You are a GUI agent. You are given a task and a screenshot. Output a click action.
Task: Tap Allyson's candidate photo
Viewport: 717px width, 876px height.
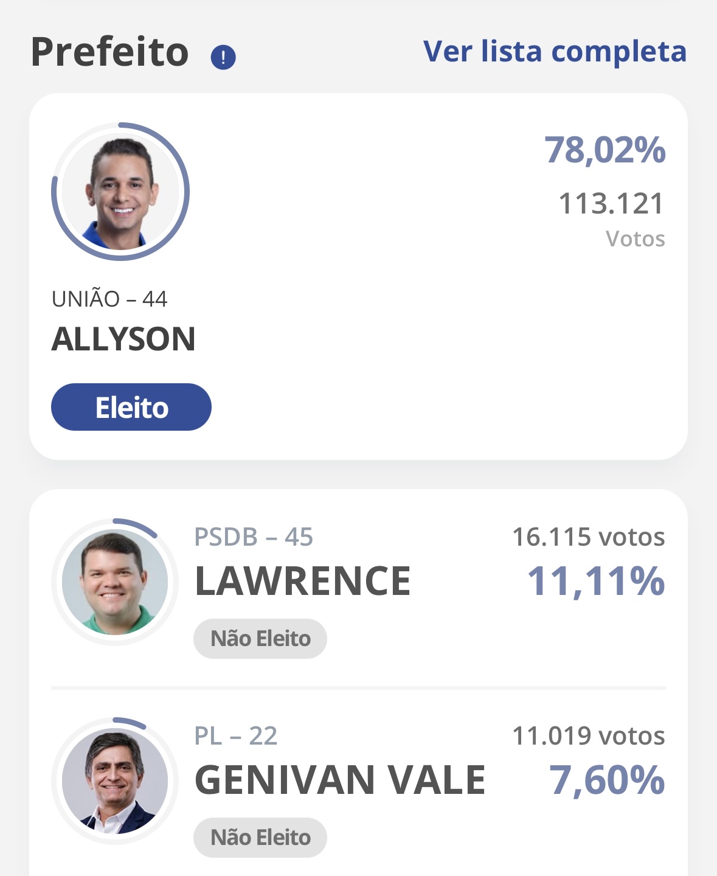point(120,192)
